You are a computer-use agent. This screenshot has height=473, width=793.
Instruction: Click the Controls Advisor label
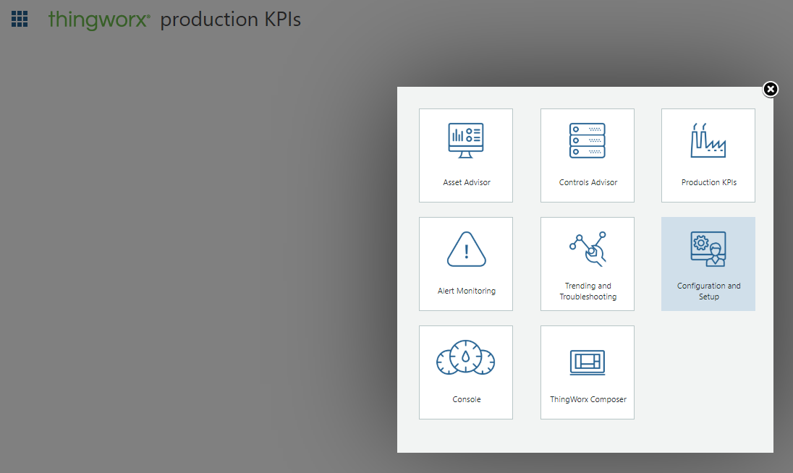(x=588, y=182)
